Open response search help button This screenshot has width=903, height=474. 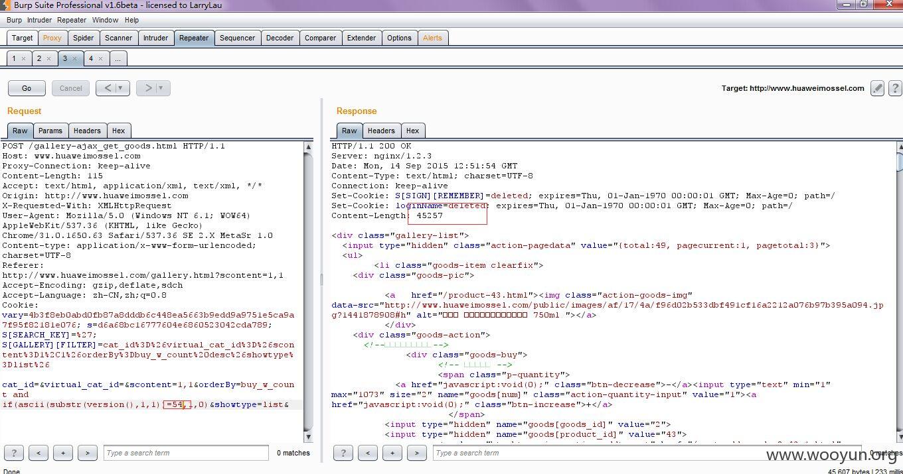(343, 453)
